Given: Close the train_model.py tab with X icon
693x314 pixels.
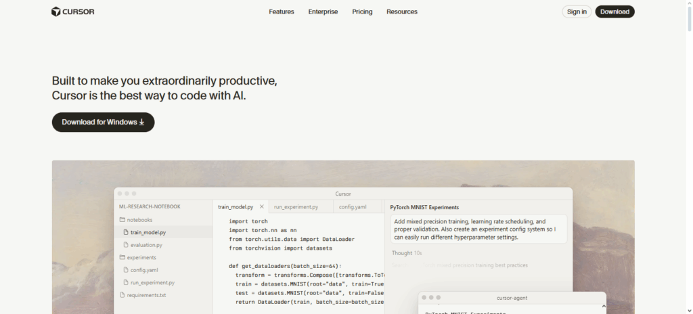Looking at the screenshot, I should coord(262,206).
